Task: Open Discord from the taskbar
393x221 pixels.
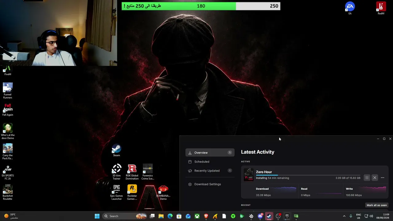Action: [260, 216]
